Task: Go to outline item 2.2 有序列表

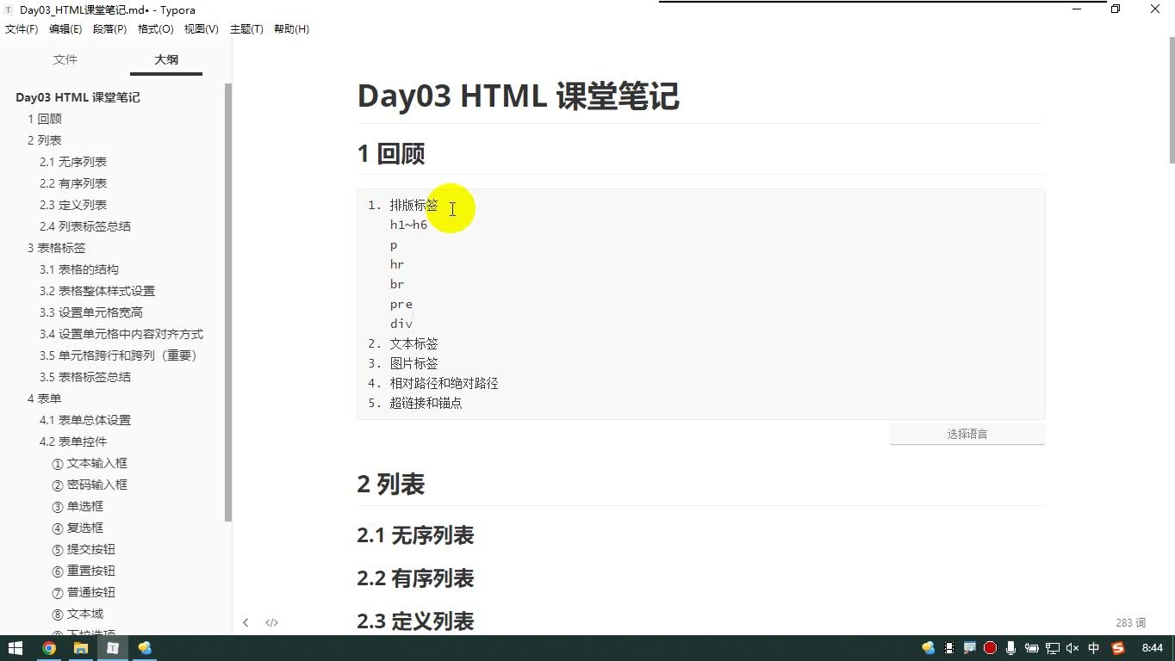Action: (x=73, y=183)
